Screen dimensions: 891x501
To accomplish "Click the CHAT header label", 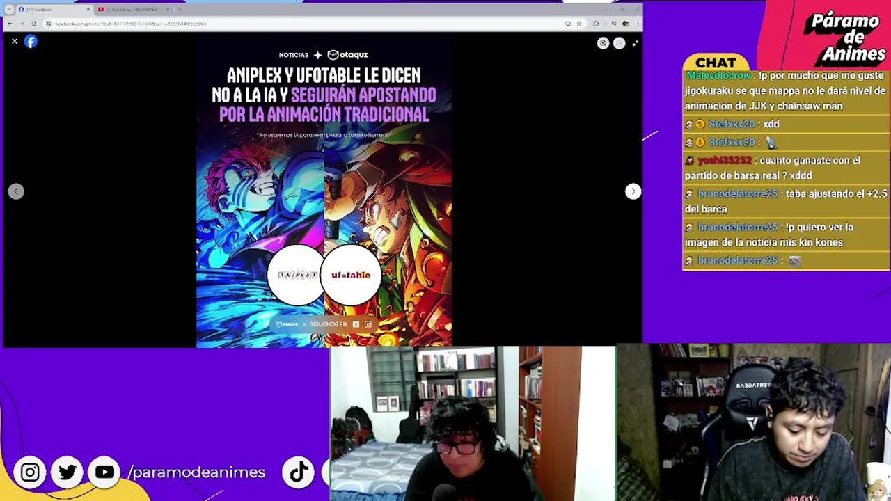I will coord(716,63).
